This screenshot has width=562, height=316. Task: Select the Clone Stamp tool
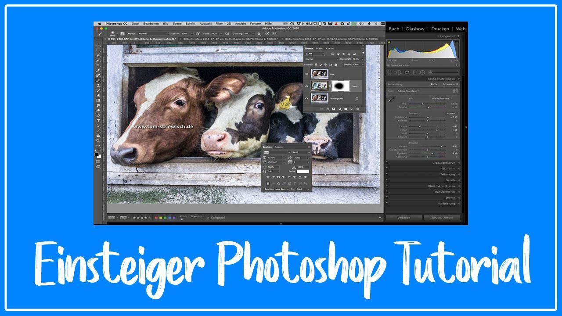[97, 85]
